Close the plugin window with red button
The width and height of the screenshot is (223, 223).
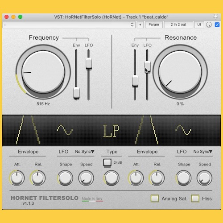(x=7, y=17)
